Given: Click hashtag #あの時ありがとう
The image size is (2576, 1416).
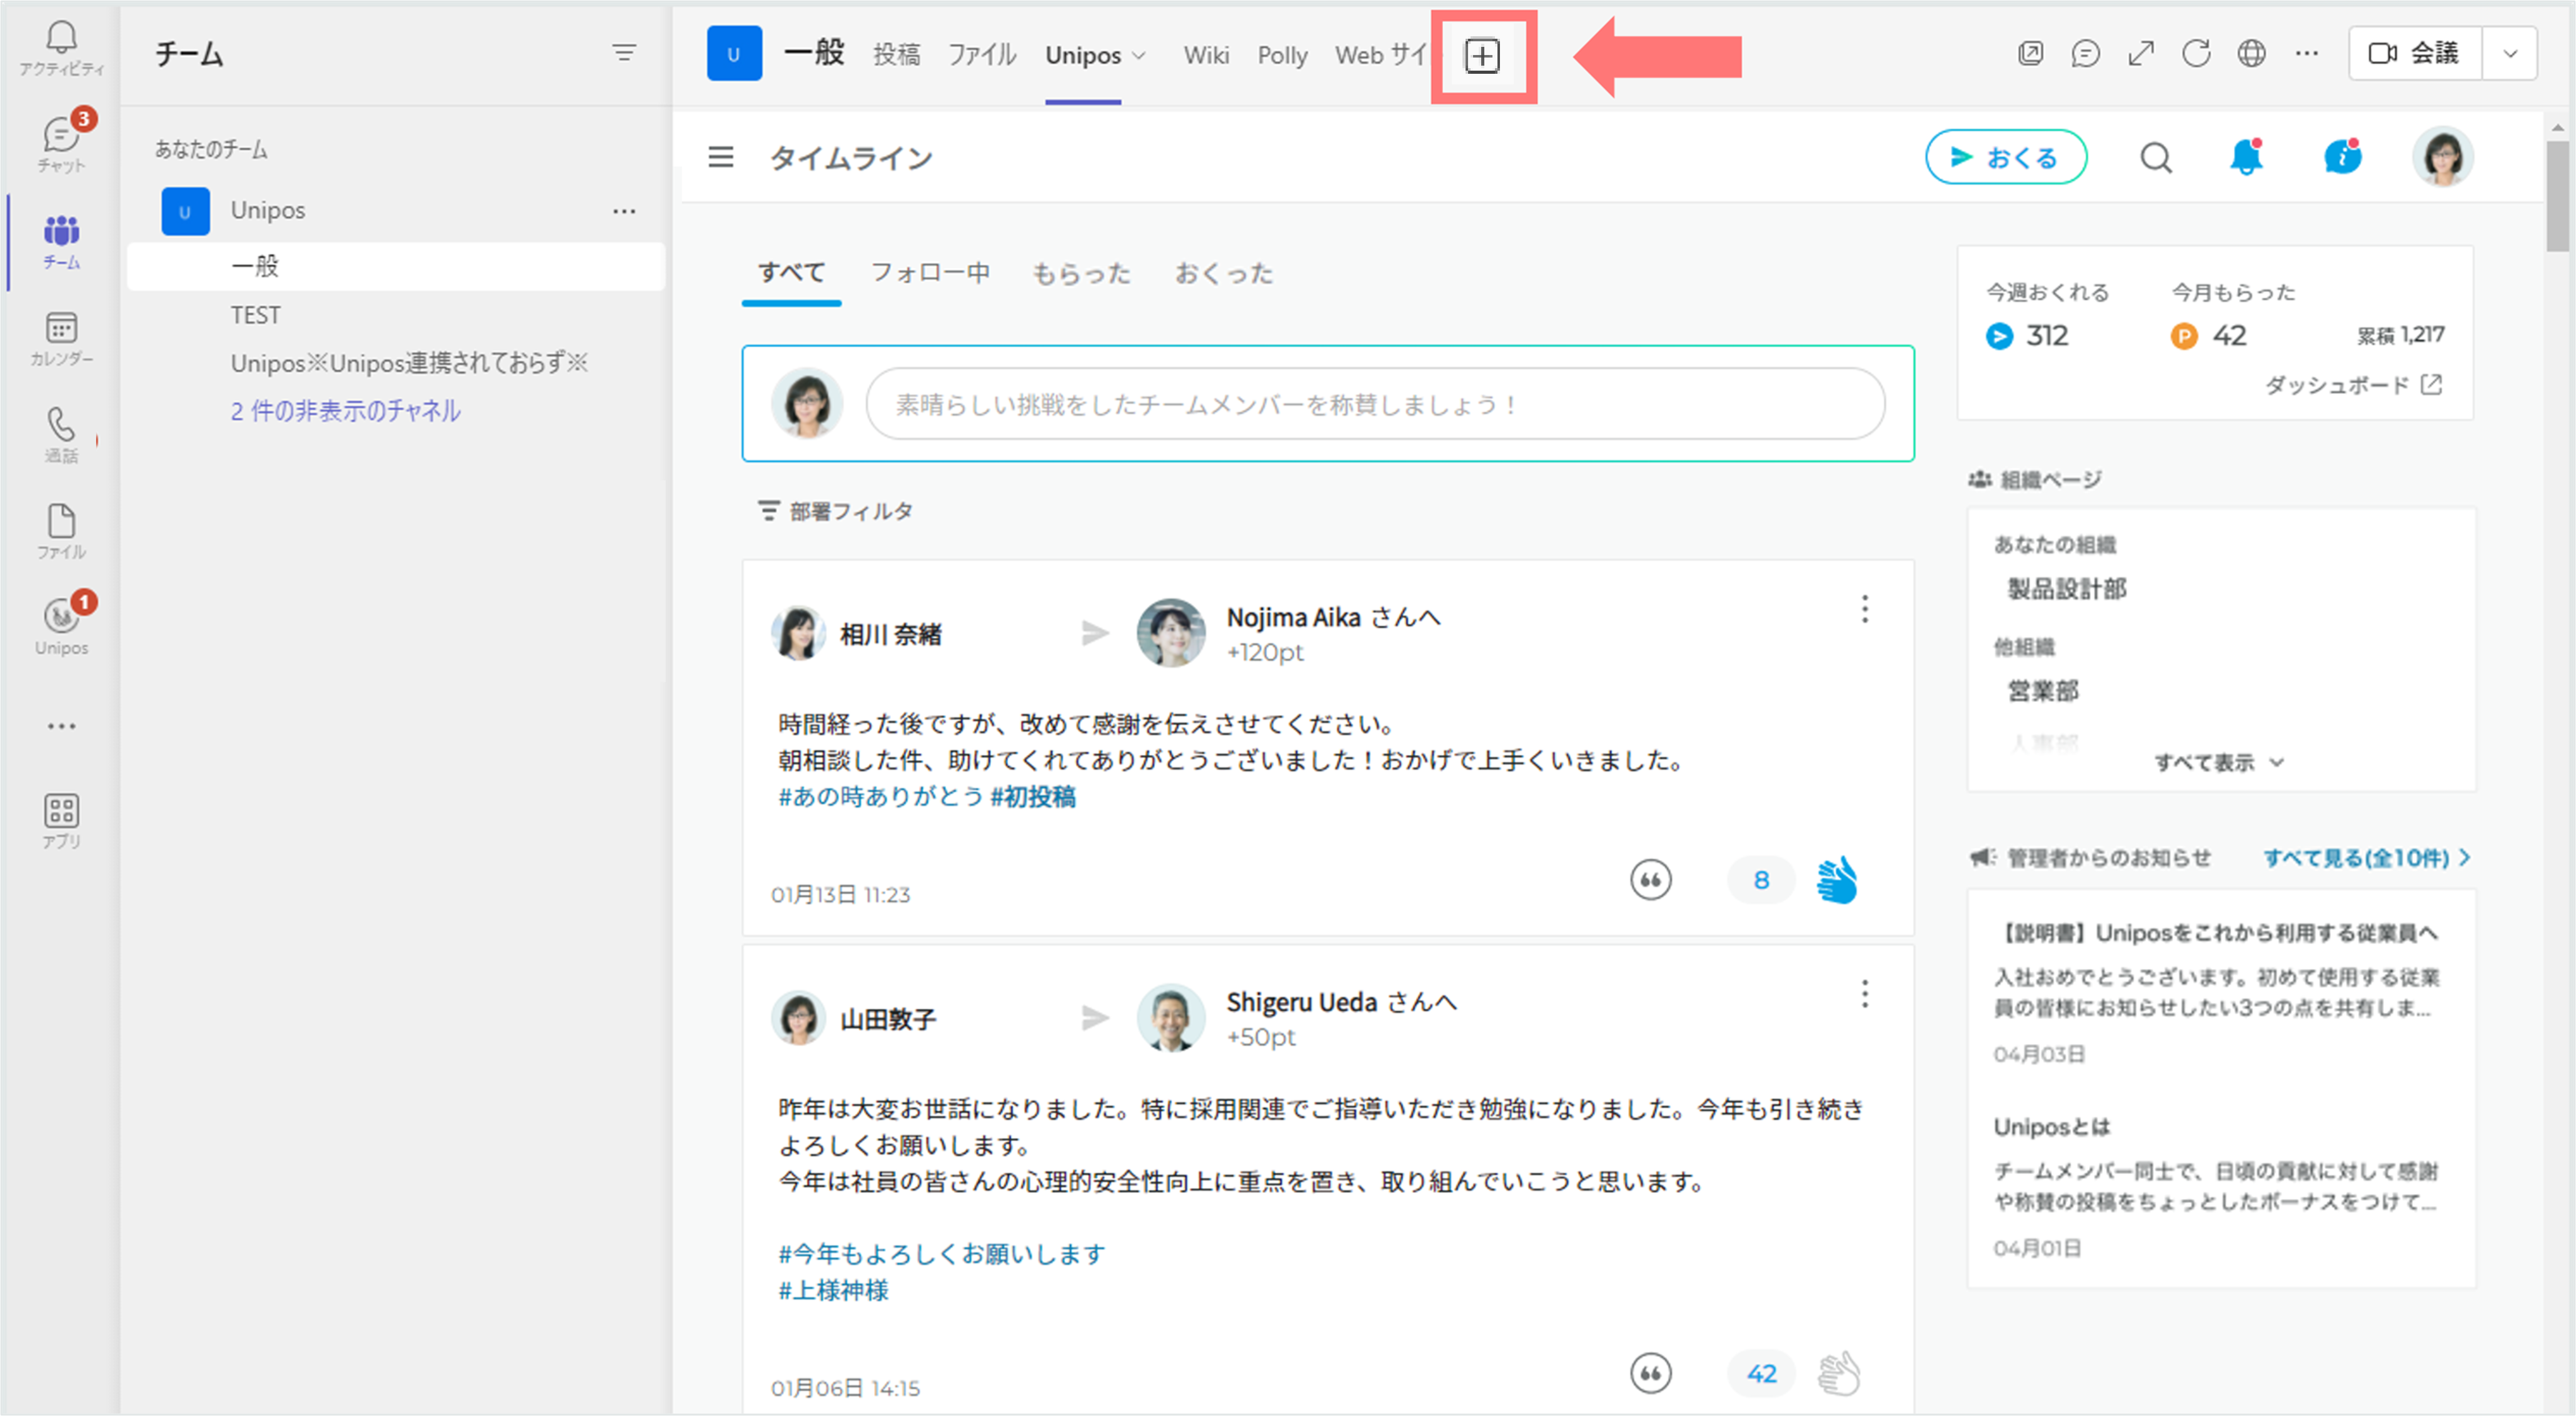Looking at the screenshot, I should (880, 797).
